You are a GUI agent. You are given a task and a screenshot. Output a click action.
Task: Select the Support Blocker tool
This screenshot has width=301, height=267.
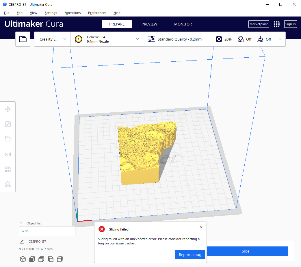pyautogui.click(x=8, y=184)
